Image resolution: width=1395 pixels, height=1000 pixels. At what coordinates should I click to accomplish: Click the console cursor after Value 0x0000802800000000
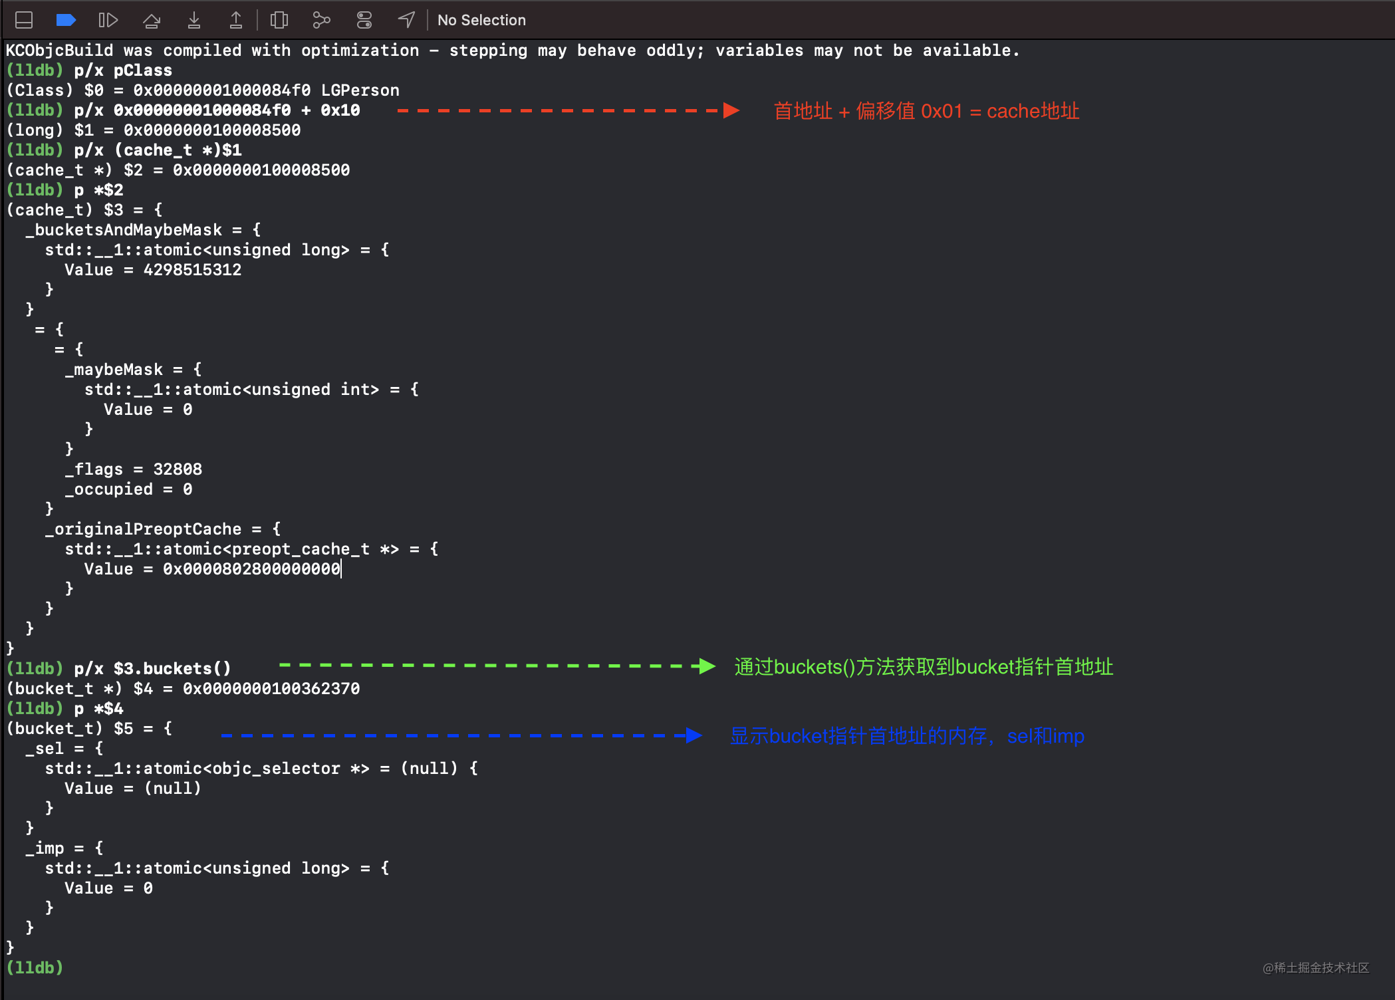coord(341,568)
